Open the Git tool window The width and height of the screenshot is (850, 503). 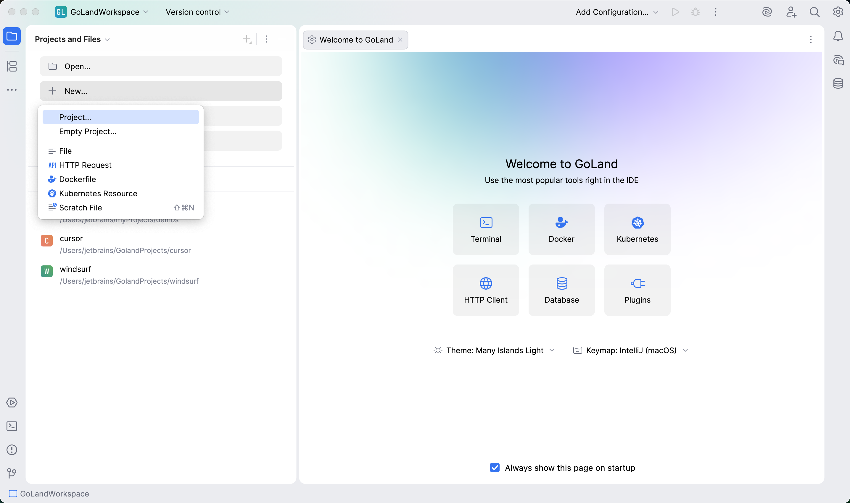[x=12, y=473]
